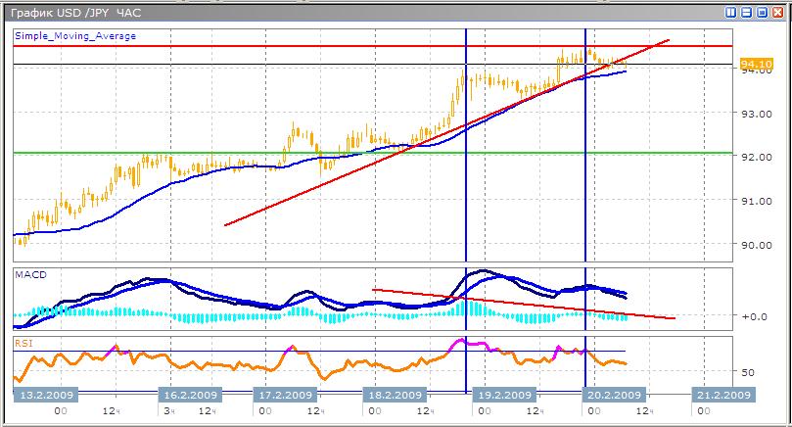Select the 21.2.2009 date marker
The width and height of the screenshot is (792, 427).
(x=722, y=395)
